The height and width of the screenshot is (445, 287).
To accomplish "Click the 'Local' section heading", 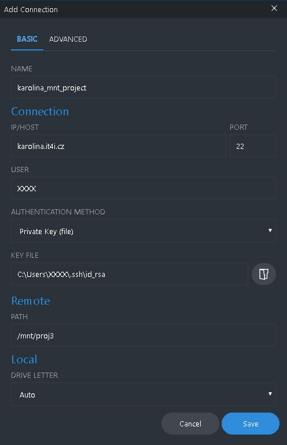I will tap(24, 359).
